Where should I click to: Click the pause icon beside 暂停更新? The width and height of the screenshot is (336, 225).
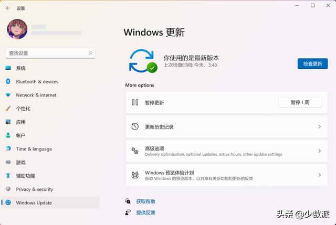[x=135, y=102]
